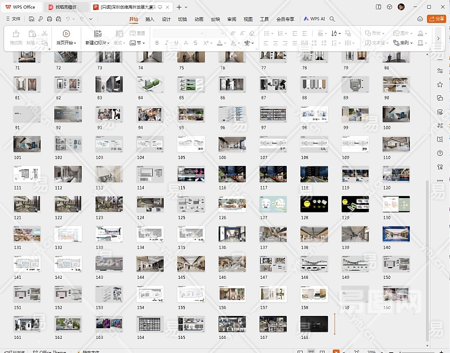450x353 pixels.
Task: Open the 节 section dropdown
Action: click(140, 43)
